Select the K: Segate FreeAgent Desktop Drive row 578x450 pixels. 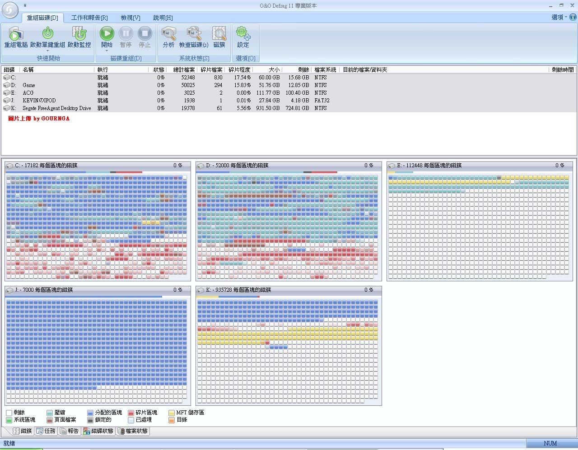[x=56, y=108]
